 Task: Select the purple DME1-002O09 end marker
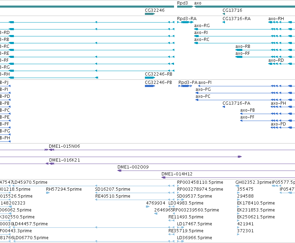(120, 171)
